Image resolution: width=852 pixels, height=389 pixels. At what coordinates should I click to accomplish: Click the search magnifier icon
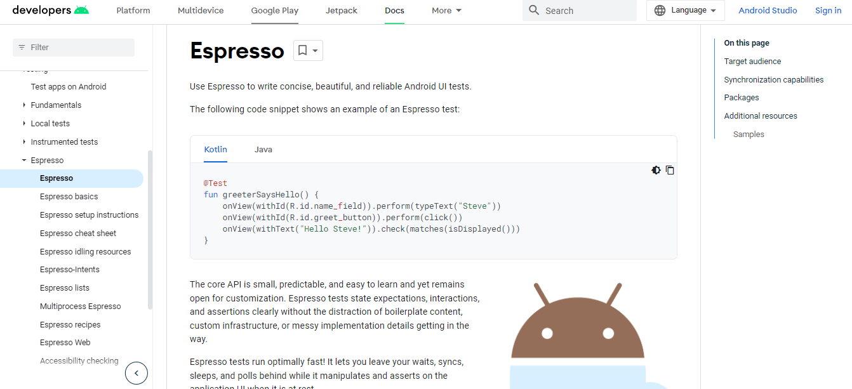click(x=534, y=10)
